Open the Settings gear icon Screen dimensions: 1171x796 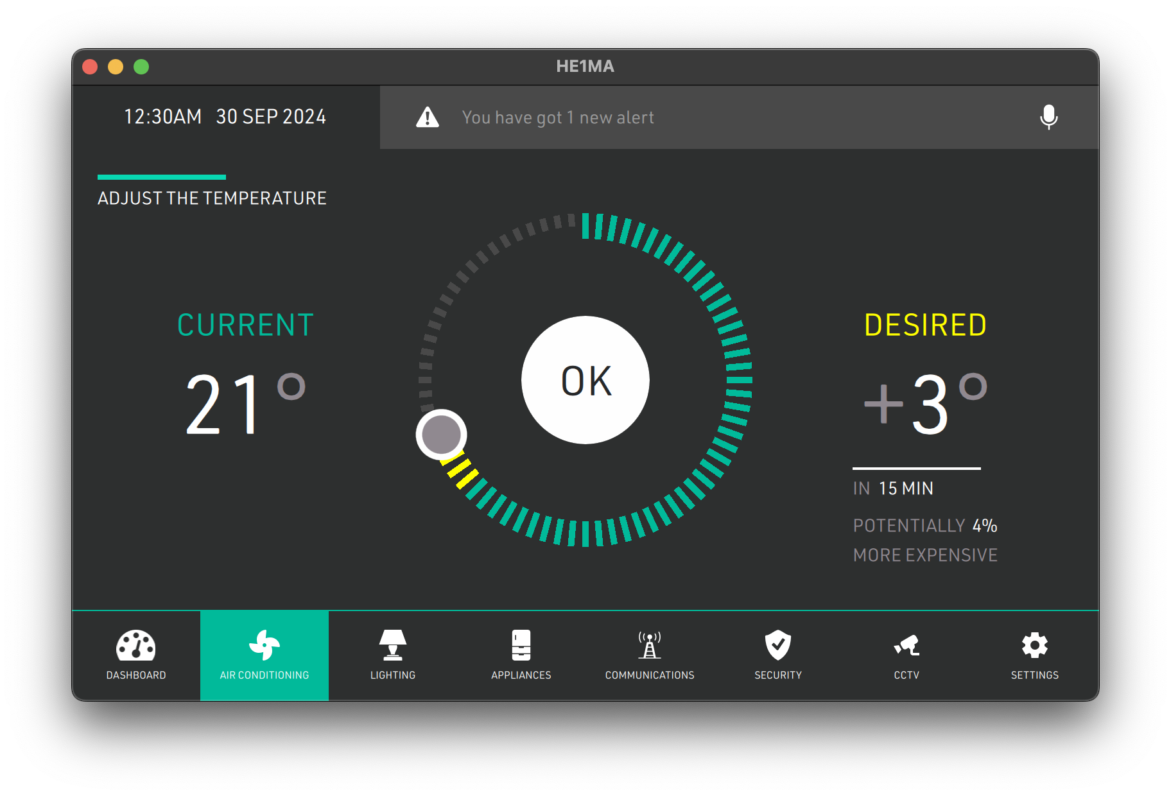coord(1034,645)
